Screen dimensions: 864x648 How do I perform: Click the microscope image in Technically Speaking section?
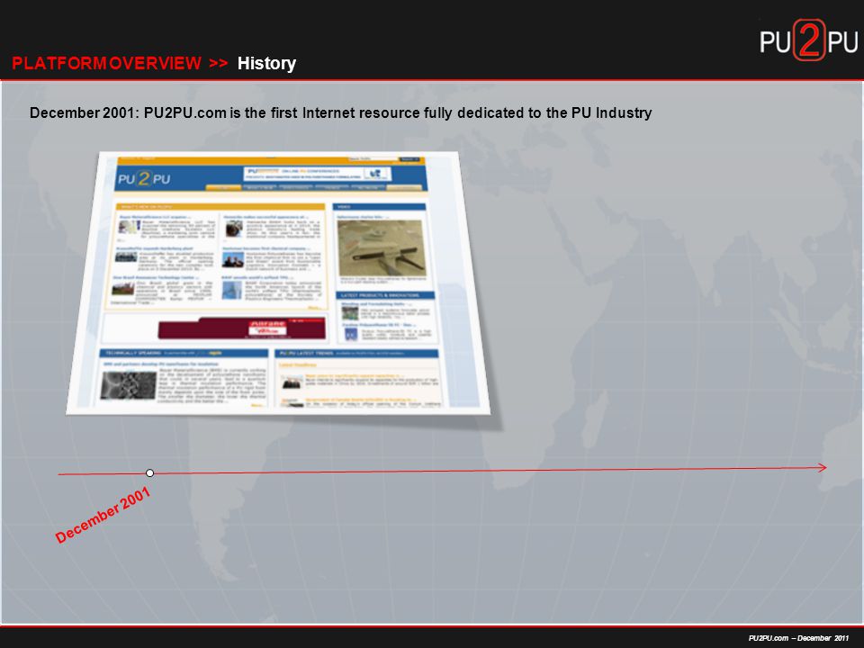point(129,384)
